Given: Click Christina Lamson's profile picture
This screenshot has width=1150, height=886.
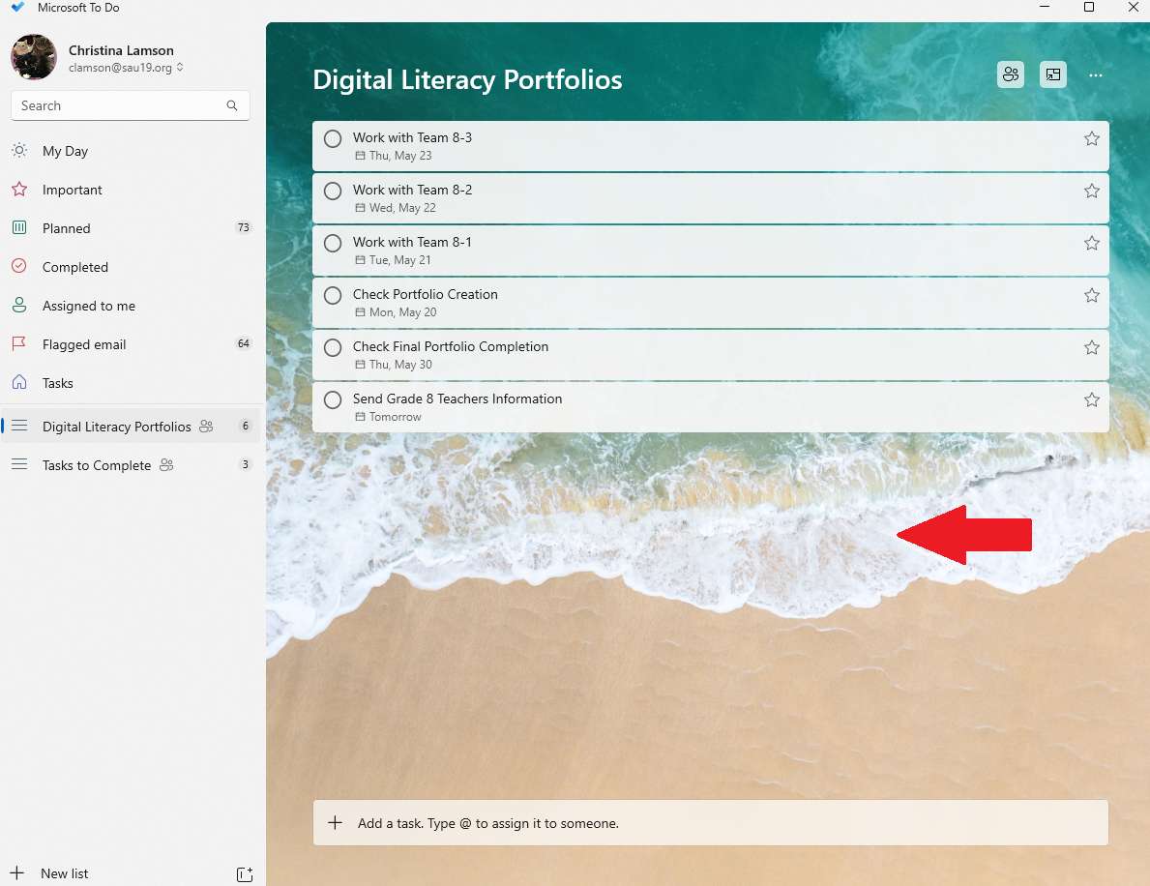Looking at the screenshot, I should pos(34,56).
